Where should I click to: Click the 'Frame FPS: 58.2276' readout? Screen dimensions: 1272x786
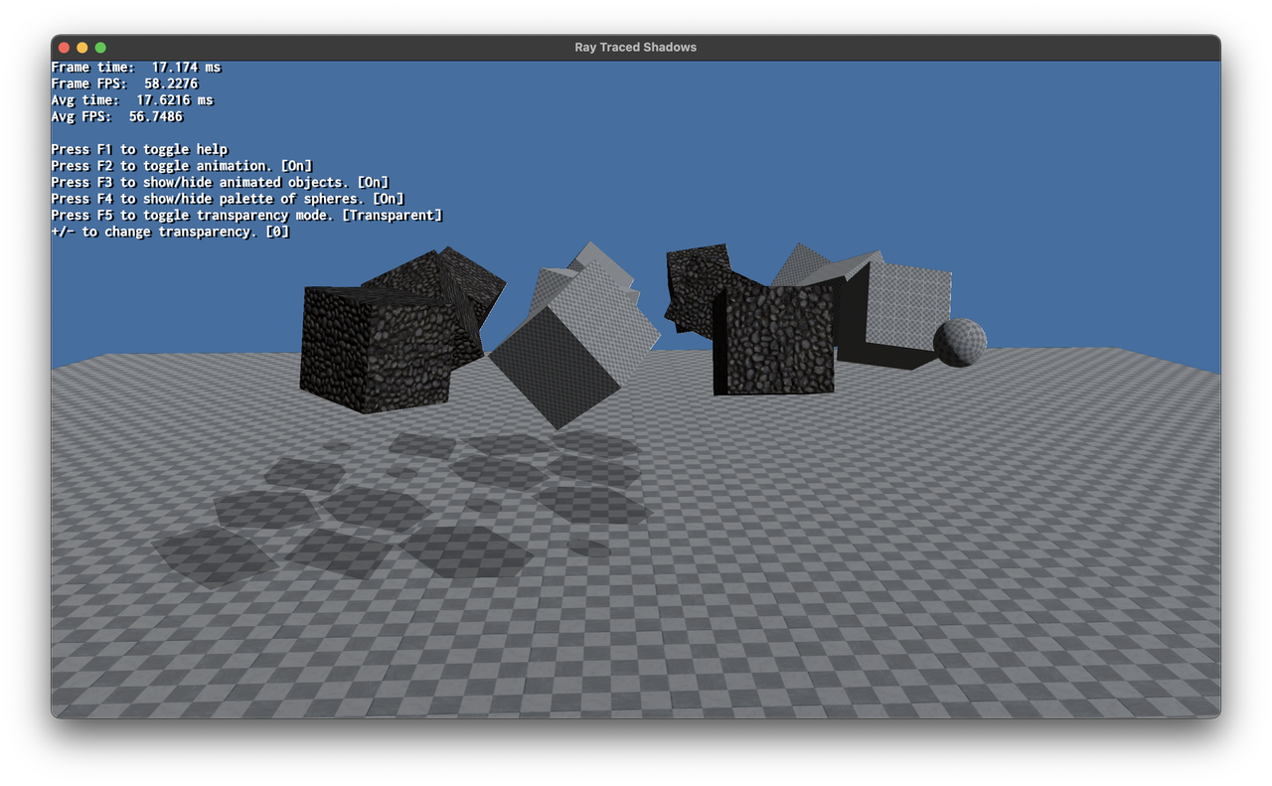pos(124,83)
